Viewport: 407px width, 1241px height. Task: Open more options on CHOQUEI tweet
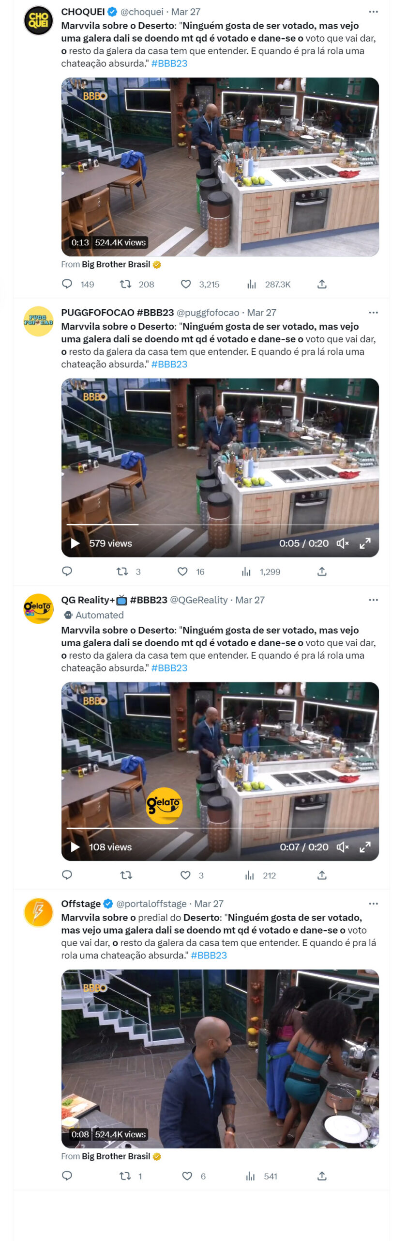pos(373,12)
